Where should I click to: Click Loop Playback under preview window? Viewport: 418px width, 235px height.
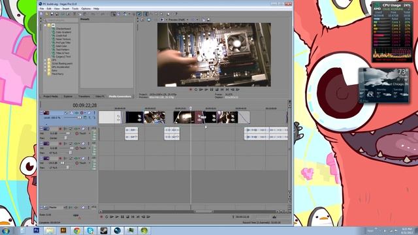(196, 90)
